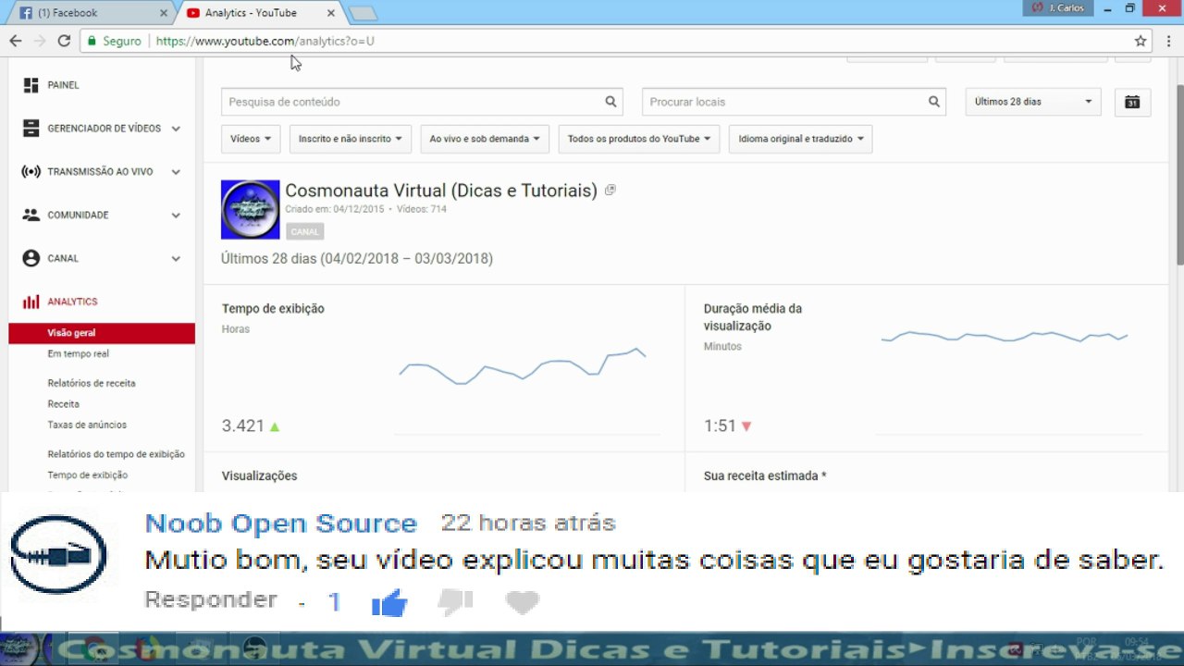Open the Últimos 28 dias date range dropdown
This screenshot has height=666, width=1184.
tap(1033, 102)
